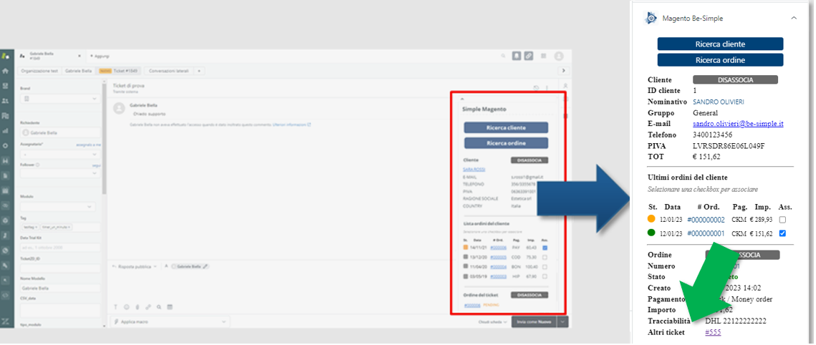Open the Follower dropdown
The width and height of the screenshot is (816, 345).
pos(60,173)
